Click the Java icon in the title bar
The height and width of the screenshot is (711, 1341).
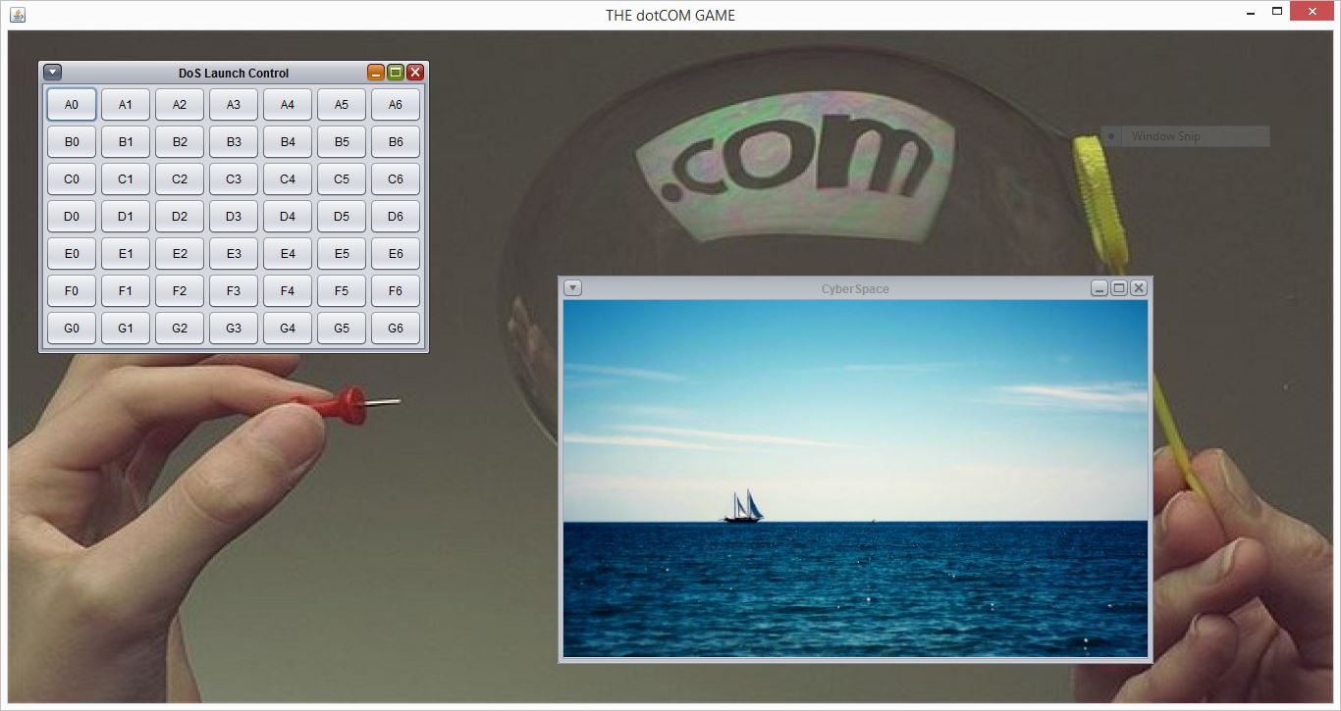point(17,15)
